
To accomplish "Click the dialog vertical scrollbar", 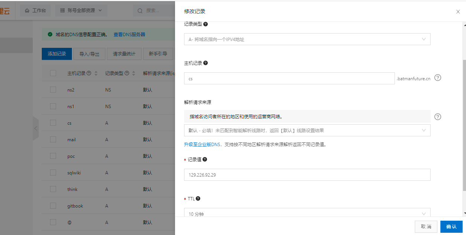I will tap(464, 125).
